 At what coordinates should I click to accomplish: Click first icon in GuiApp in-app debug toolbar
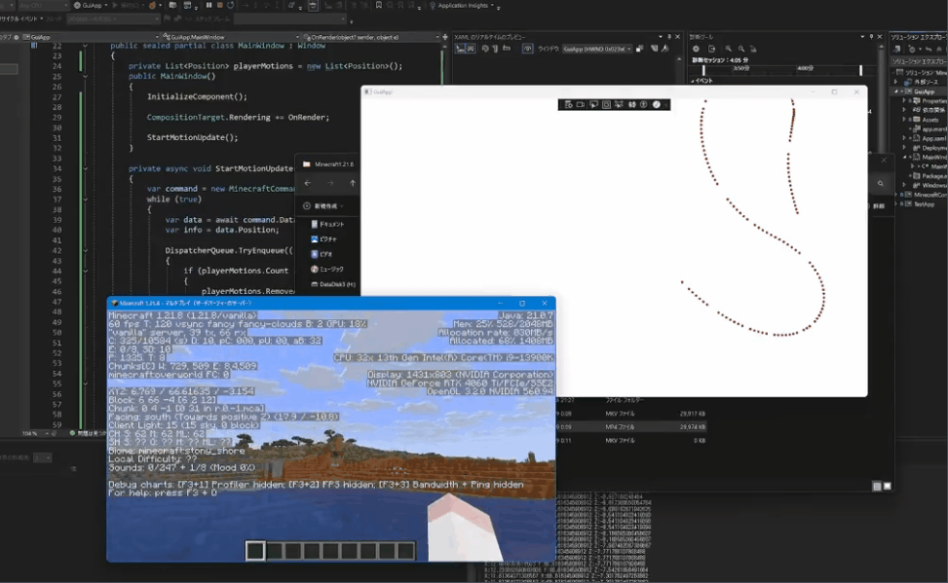tap(568, 104)
